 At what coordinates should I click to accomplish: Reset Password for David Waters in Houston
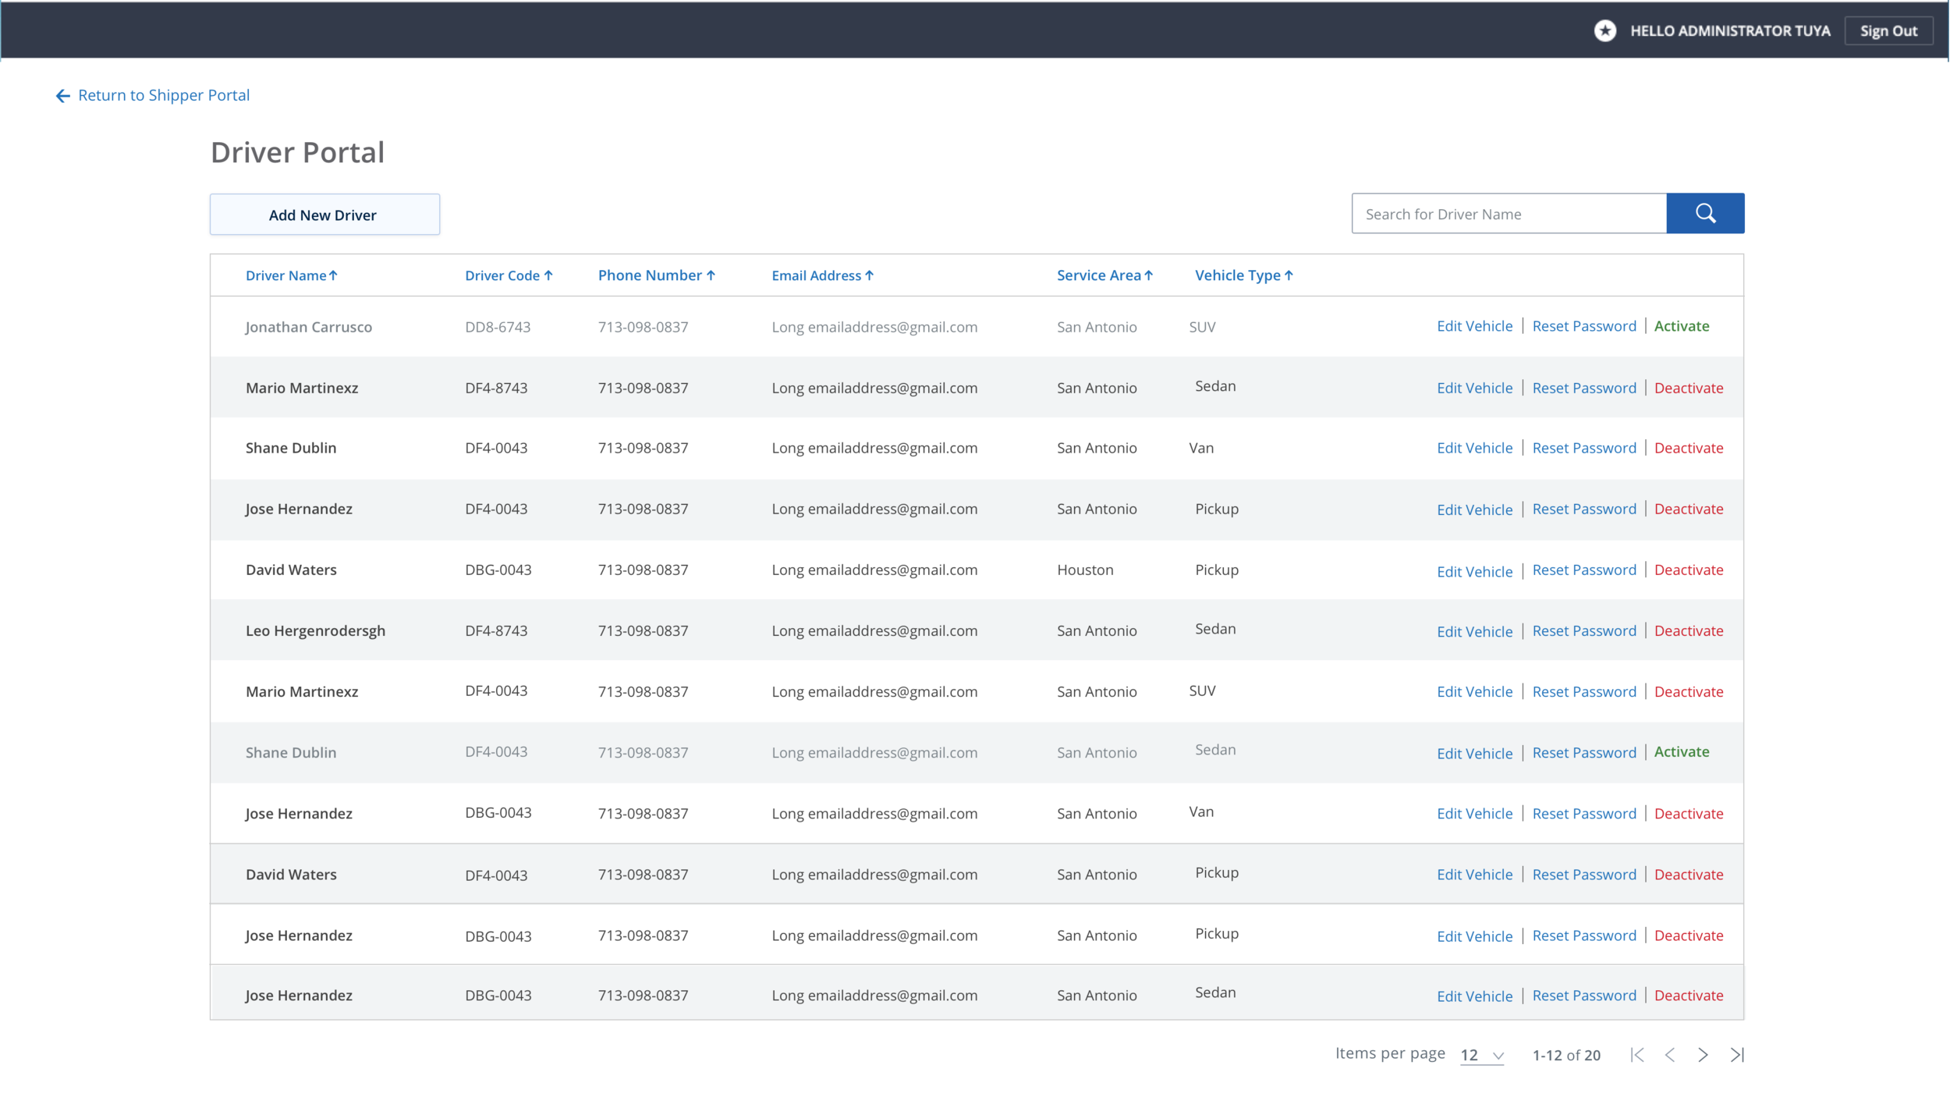click(x=1584, y=570)
